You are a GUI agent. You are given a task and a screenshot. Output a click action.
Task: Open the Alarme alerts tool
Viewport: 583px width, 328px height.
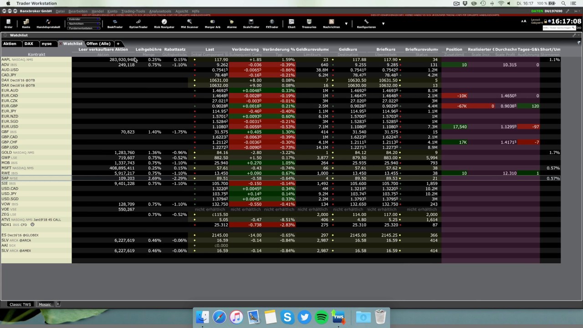[x=231, y=24]
